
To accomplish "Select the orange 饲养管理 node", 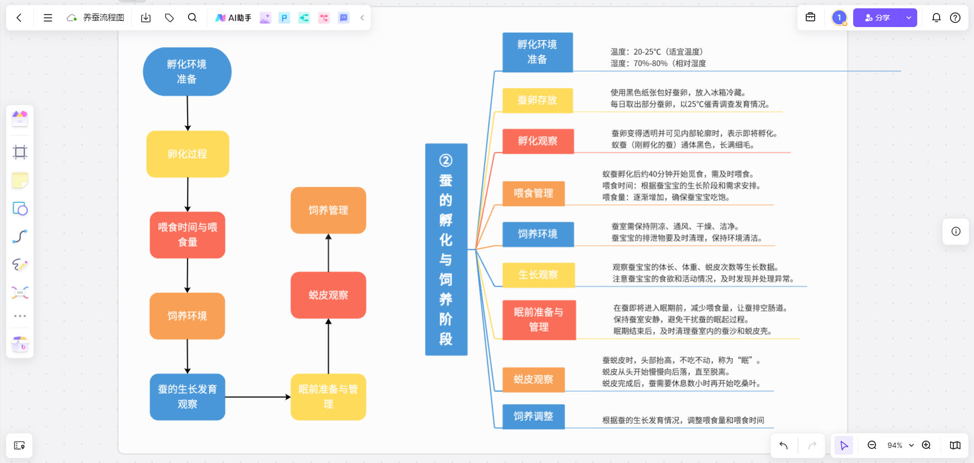I will (x=328, y=210).
